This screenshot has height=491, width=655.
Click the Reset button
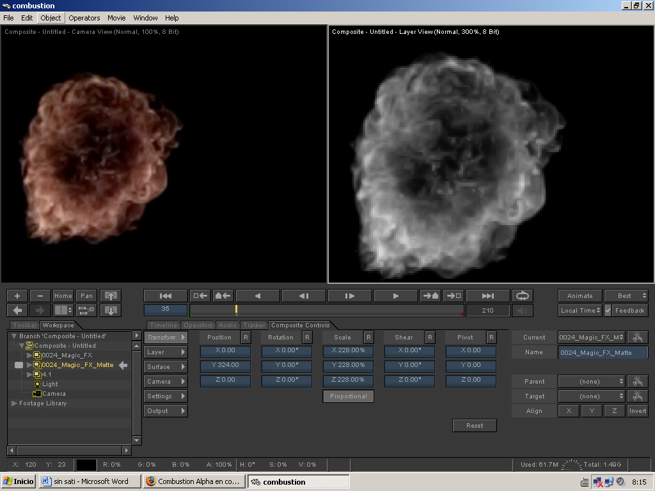click(x=475, y=426)
